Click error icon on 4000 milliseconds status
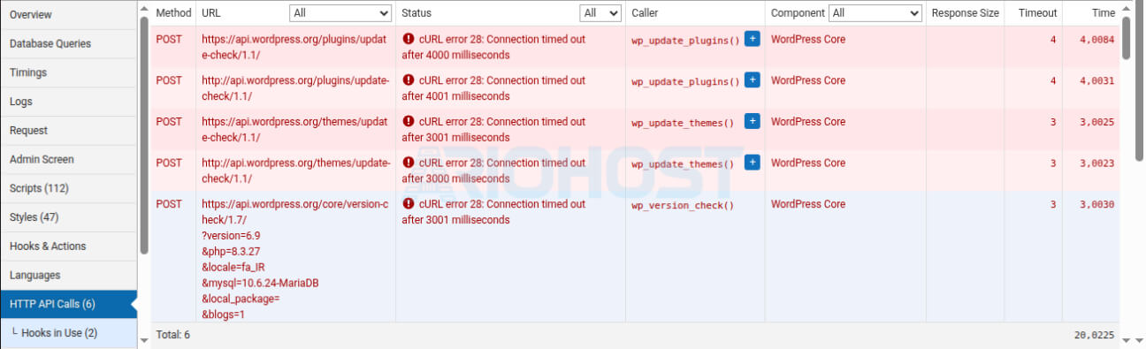 pos(409,40)
